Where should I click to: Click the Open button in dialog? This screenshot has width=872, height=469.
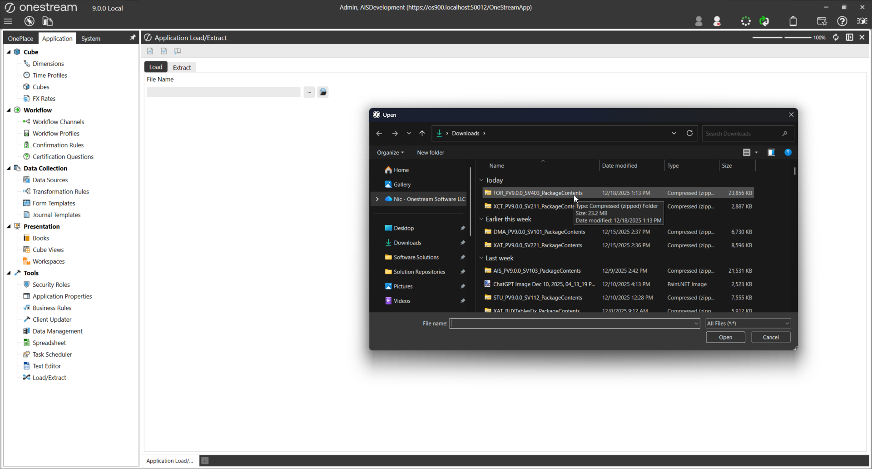[725, 337]
